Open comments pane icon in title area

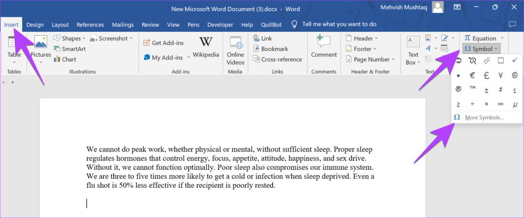pos(512,25)
